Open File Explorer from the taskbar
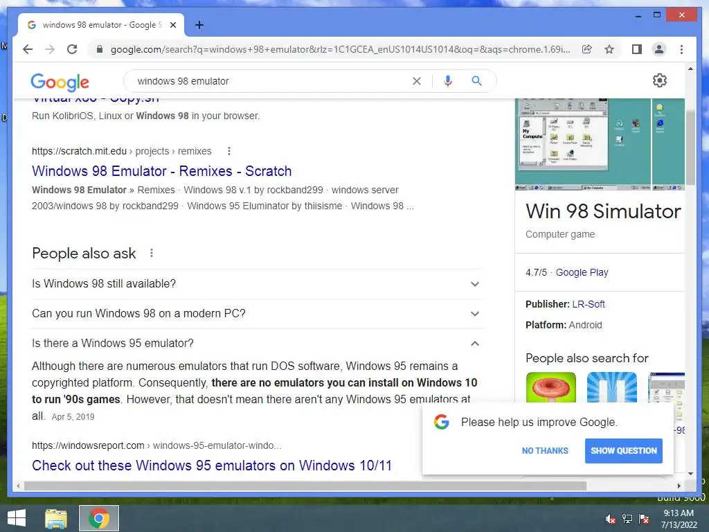709x532 pixels. (56, 518)
